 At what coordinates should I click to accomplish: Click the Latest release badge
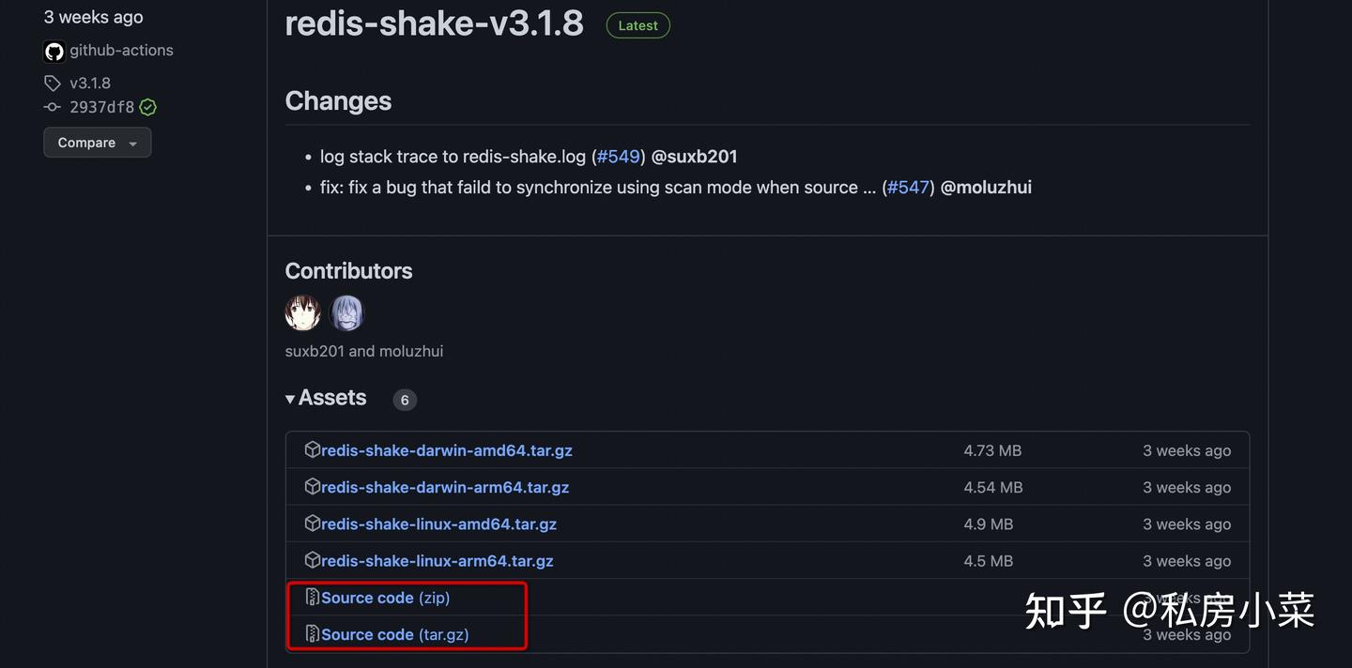click(x=638, y=25)
